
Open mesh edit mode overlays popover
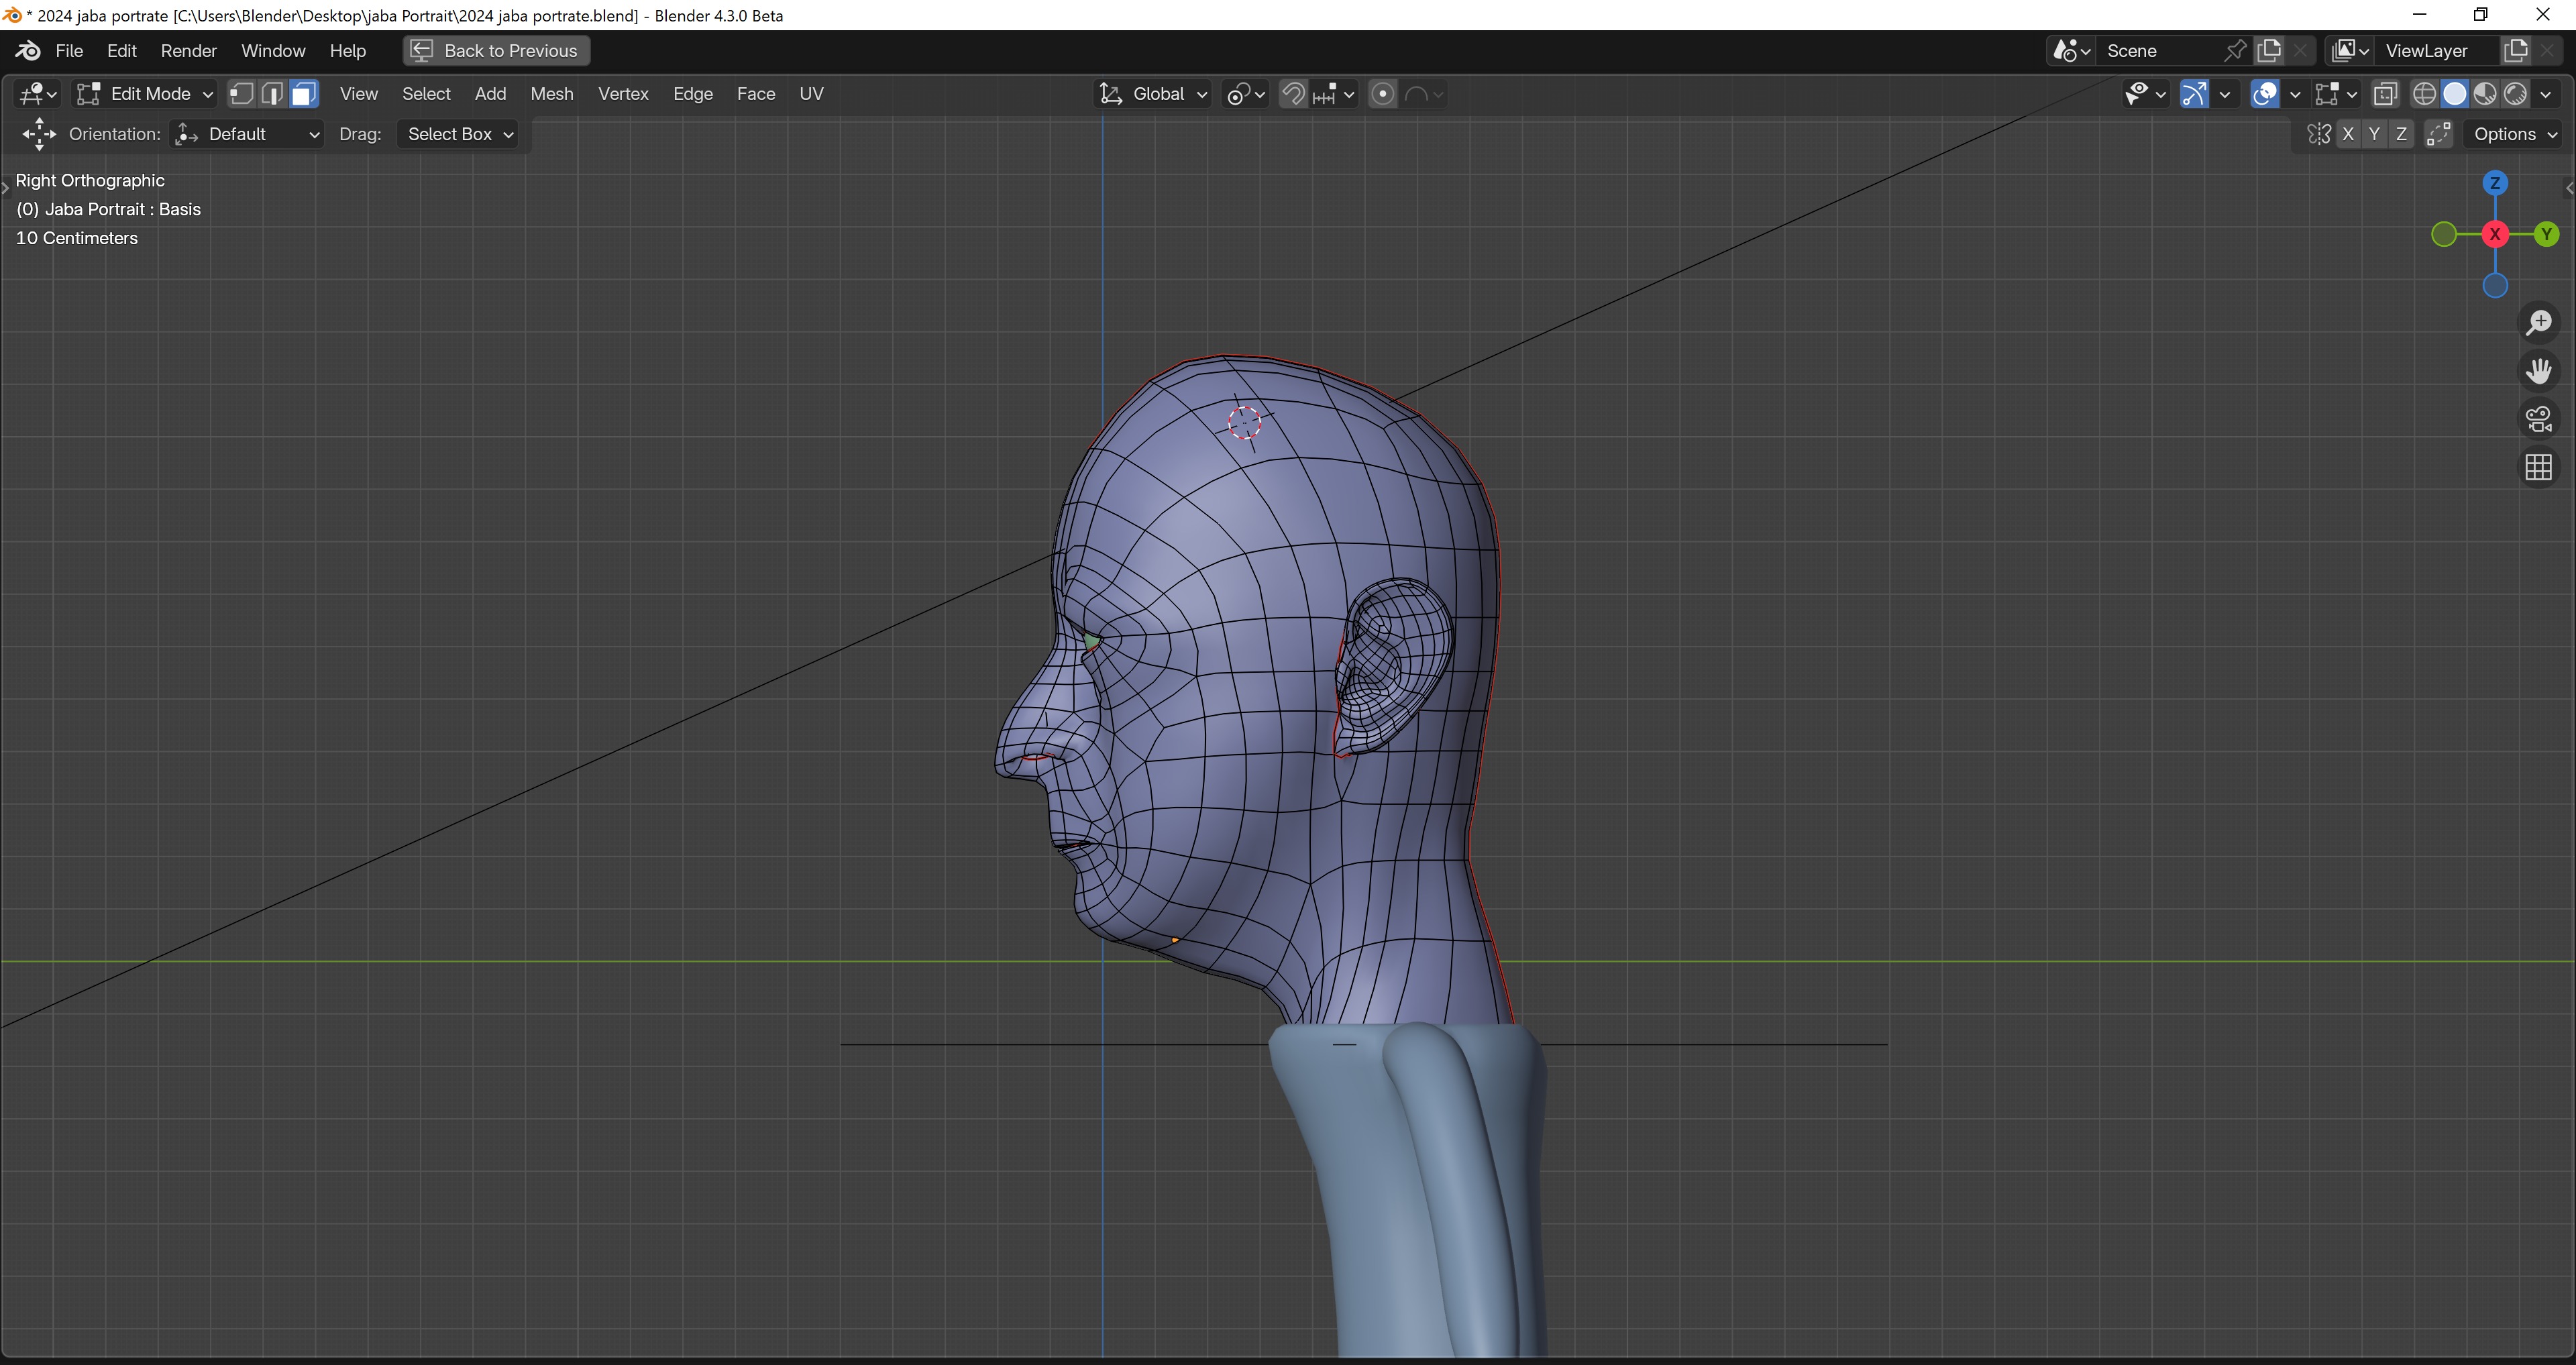coord(2335,93)
